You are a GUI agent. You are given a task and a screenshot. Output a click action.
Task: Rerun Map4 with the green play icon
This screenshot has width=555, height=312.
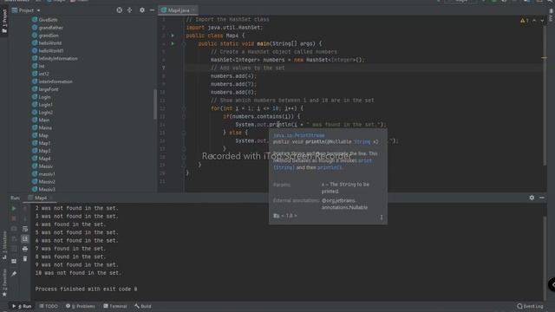[x=14, y=209]
